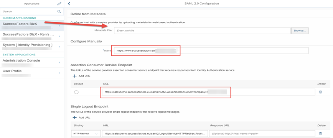Open the HTTP-Redirect binding dropdown
Viewport: 333px width, 138px height.
point(86,134)
